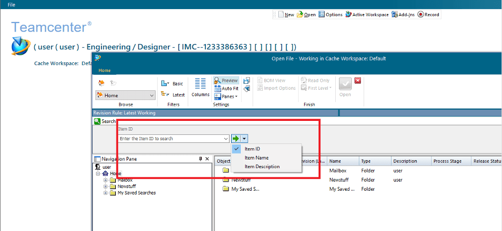Sort by the Description column header
502x231 pixels.
(411, 161)
